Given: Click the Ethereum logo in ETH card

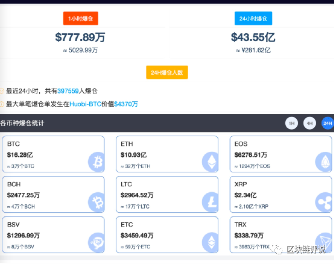Looking at the screenshot, I should click(210, 162).
